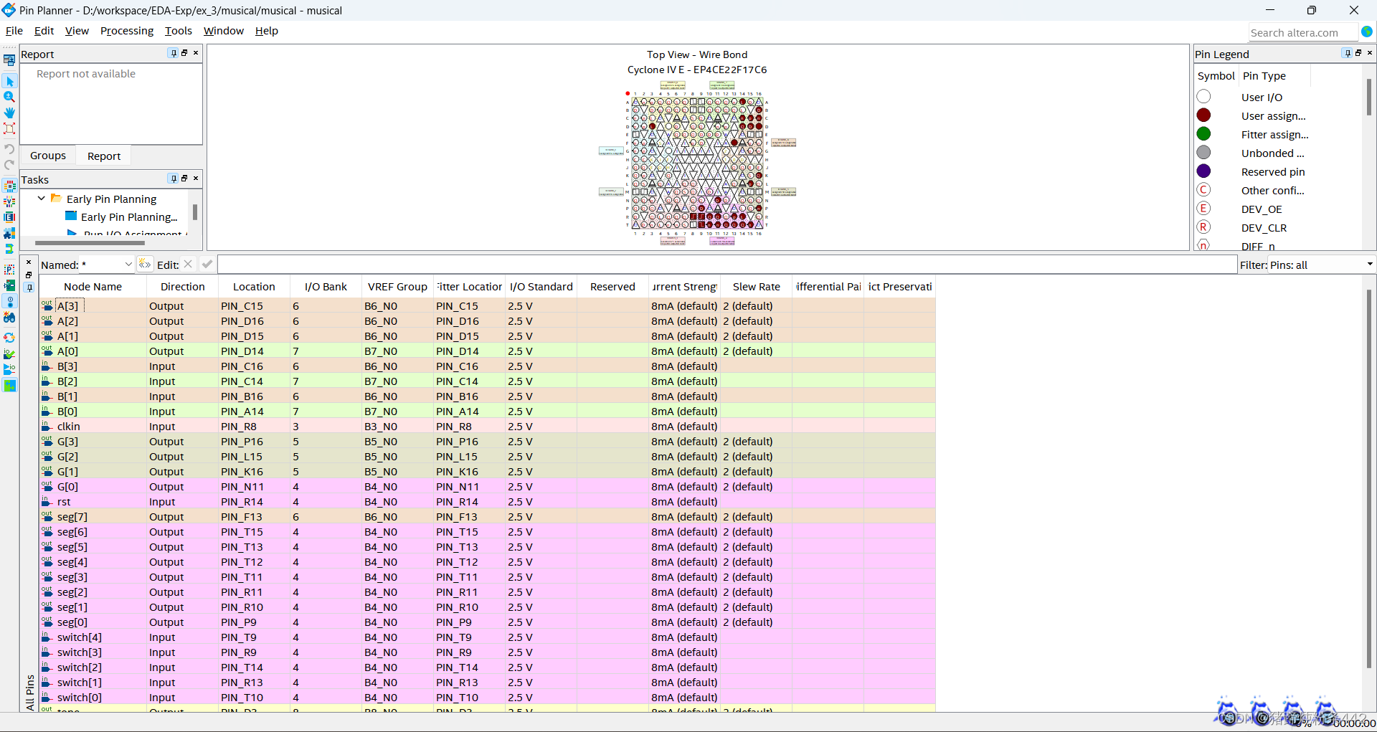Click the binoculars find icon
This screenshot has width=1377, height=732.
(x=9, y=317)
